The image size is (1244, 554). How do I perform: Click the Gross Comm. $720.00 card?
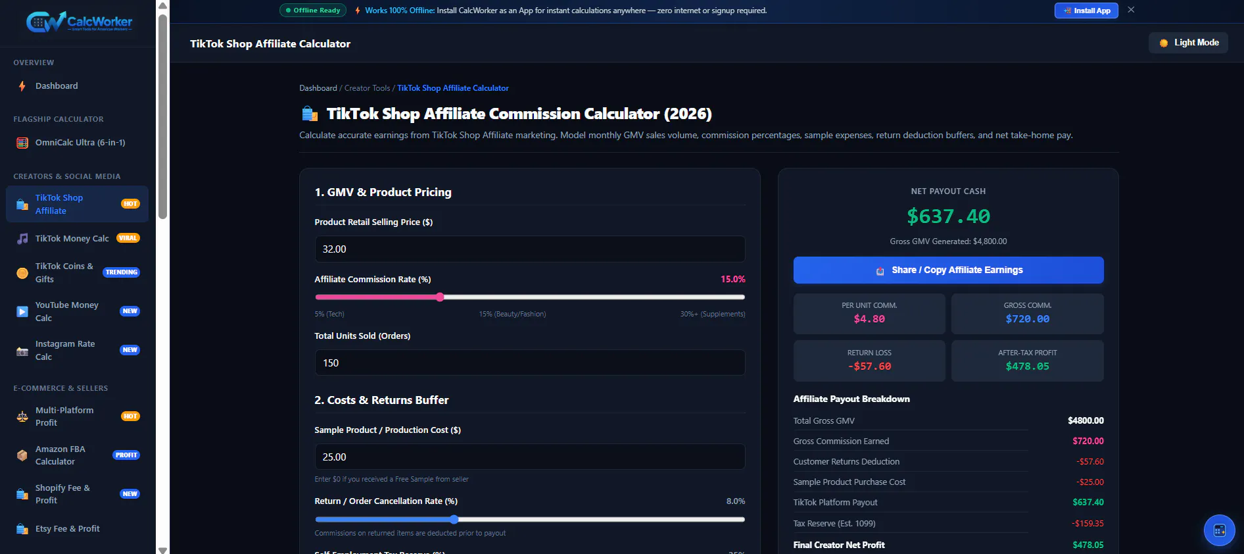(1028, 314)
